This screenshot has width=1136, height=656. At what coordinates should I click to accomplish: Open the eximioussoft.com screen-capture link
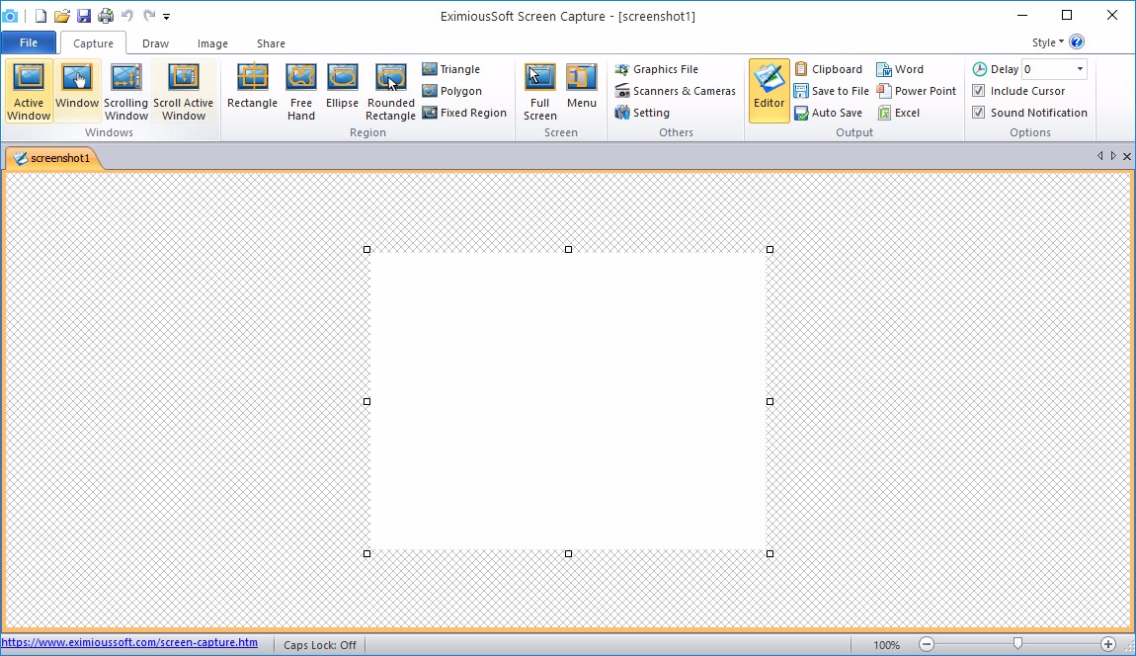(129, 642)
